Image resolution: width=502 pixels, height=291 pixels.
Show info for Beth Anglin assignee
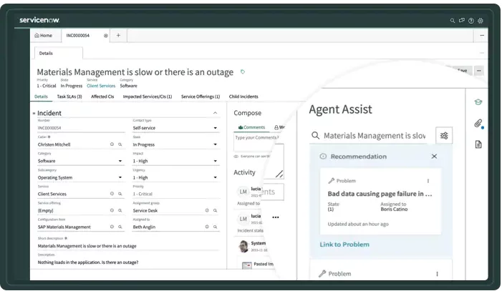(207, 227)
